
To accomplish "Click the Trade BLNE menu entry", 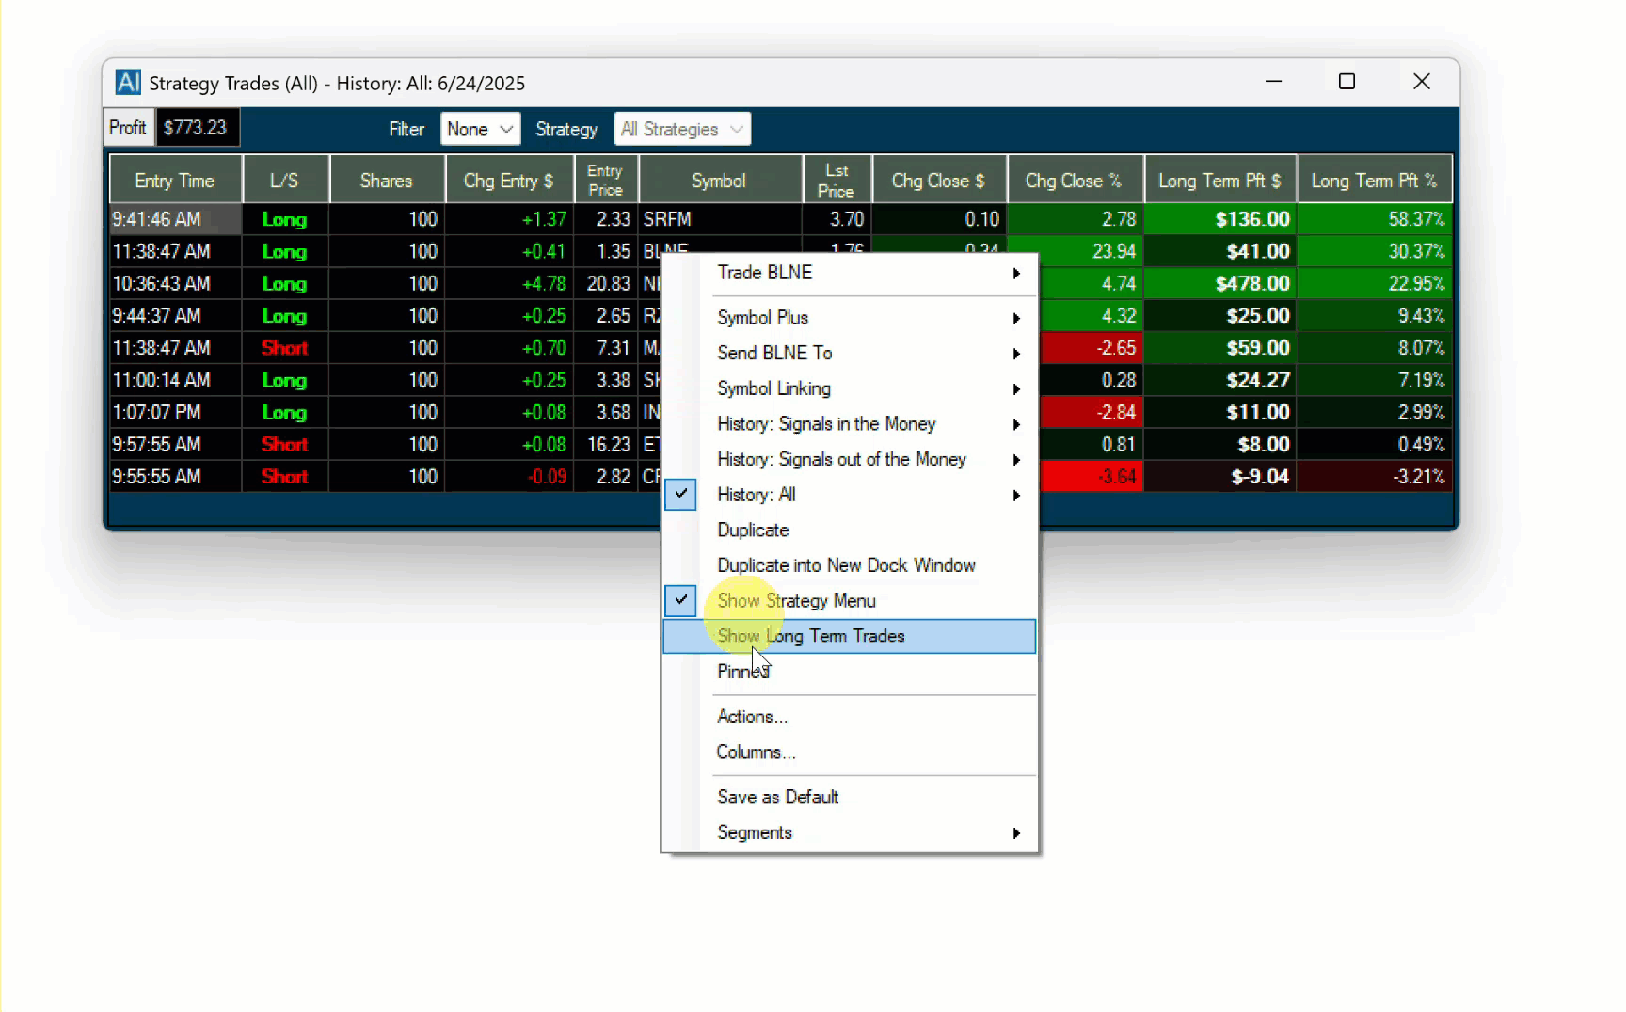I will [850, 273].
